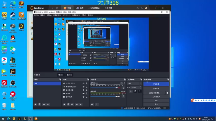Screen dimensions: 216x121
Task: Click the 退出 button in the Controls panel
Action: 156,104
